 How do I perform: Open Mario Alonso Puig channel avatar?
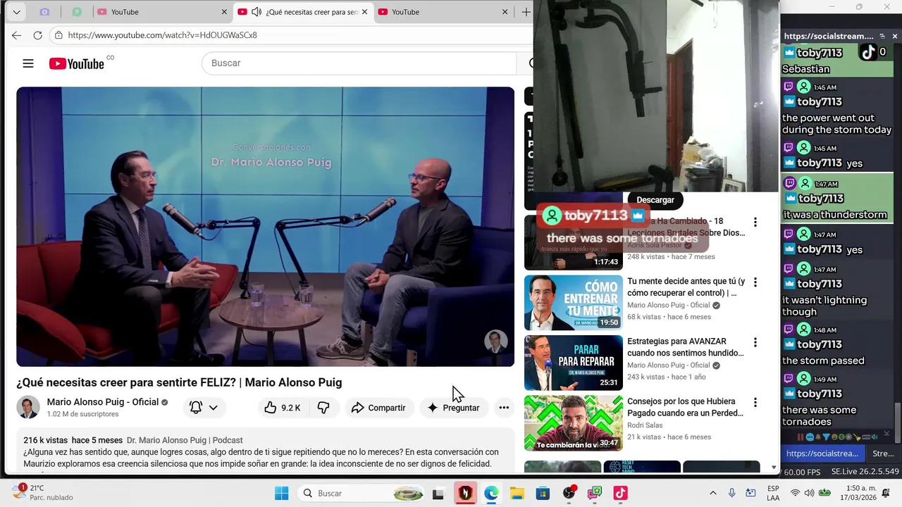click(28, 407)
